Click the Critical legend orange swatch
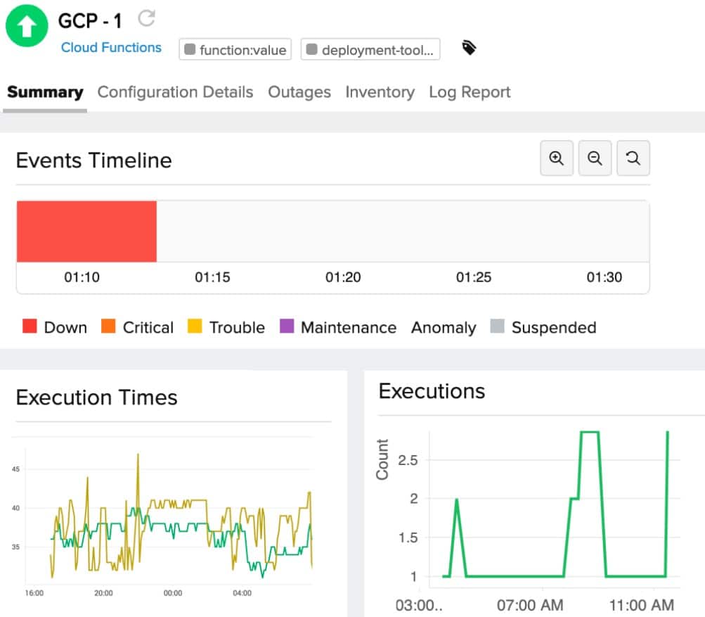The image size is (705, 617). [x=108, y=326]
